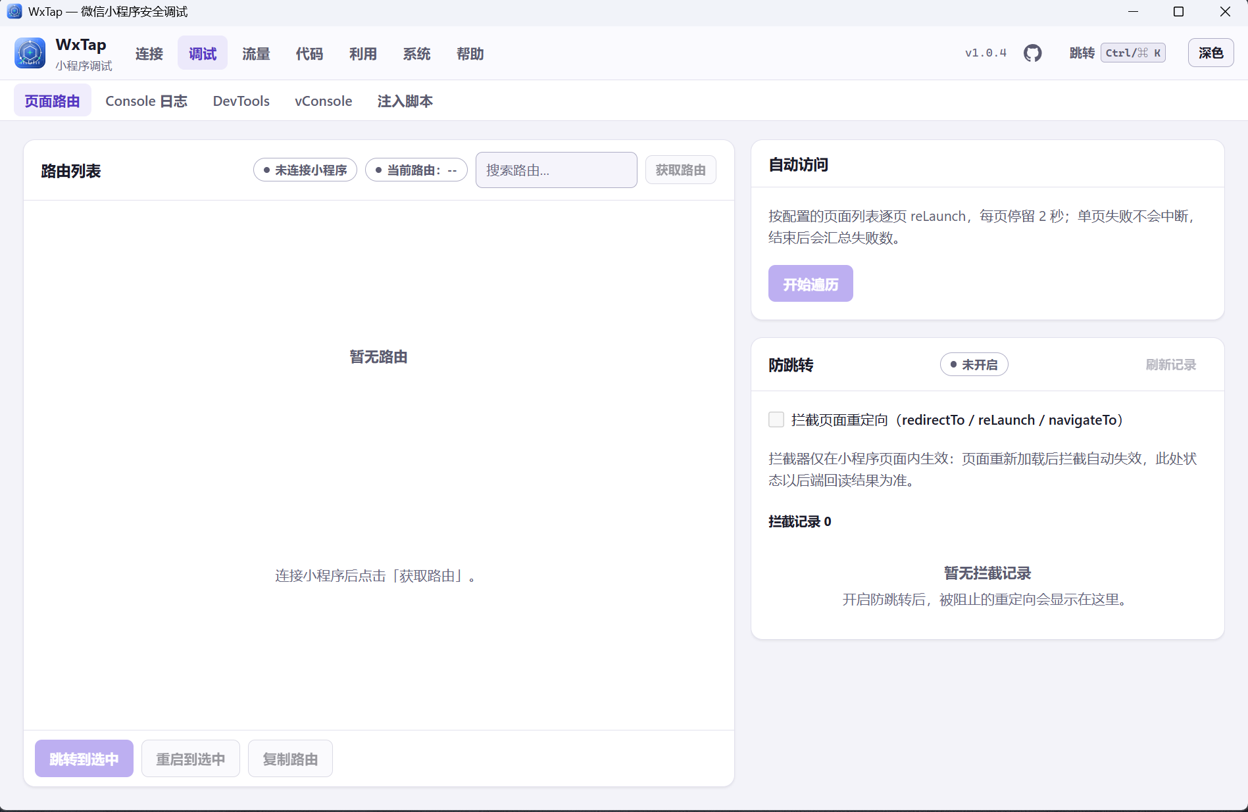The height and width of the screenshot is (812, 1248).
Task: Switch to the DevTools tab
Action: tap(241, 101)
